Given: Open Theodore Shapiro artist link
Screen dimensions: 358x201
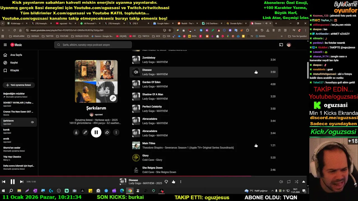Looking at the screenshot, I should (152, 148).
